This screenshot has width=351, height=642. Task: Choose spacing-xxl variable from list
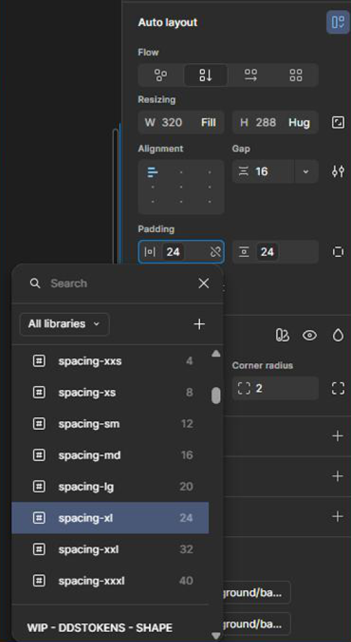110,550
